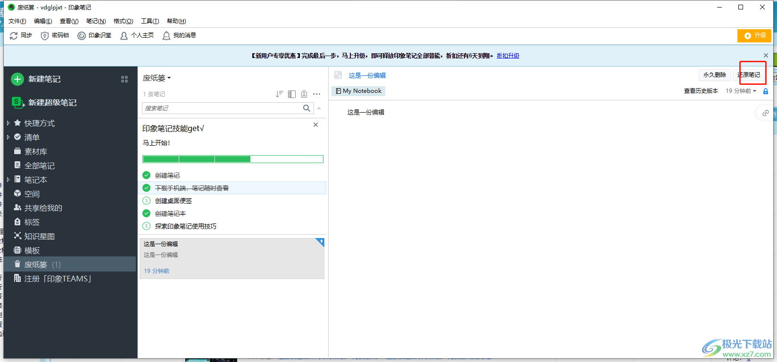Click the reminder icon in the note list header
Screen dimensions: 777x362
(x=304, y=94)
